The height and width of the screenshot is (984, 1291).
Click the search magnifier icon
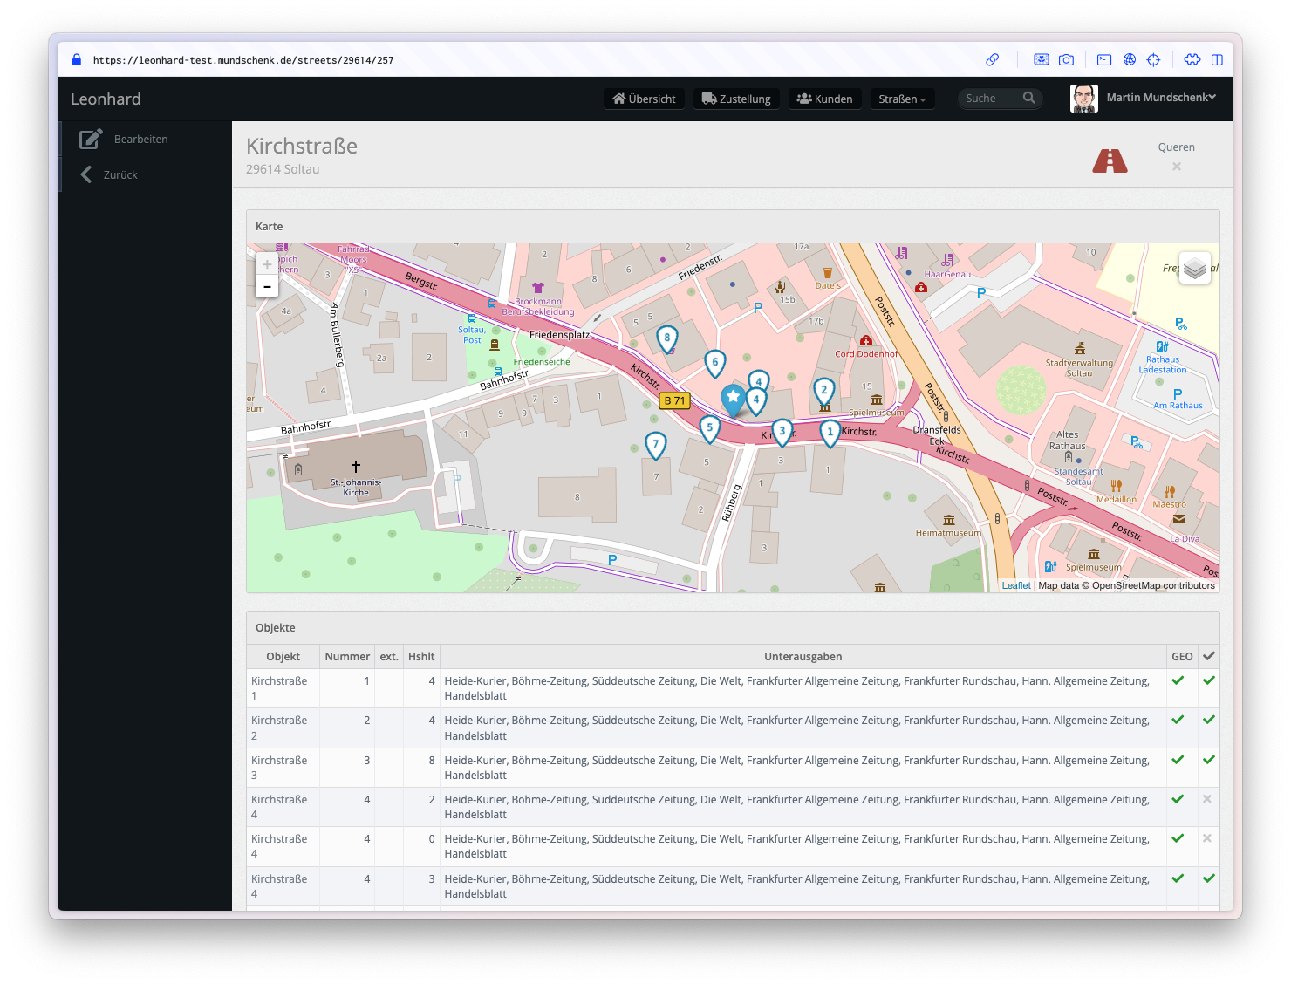tap(1029, 99)
